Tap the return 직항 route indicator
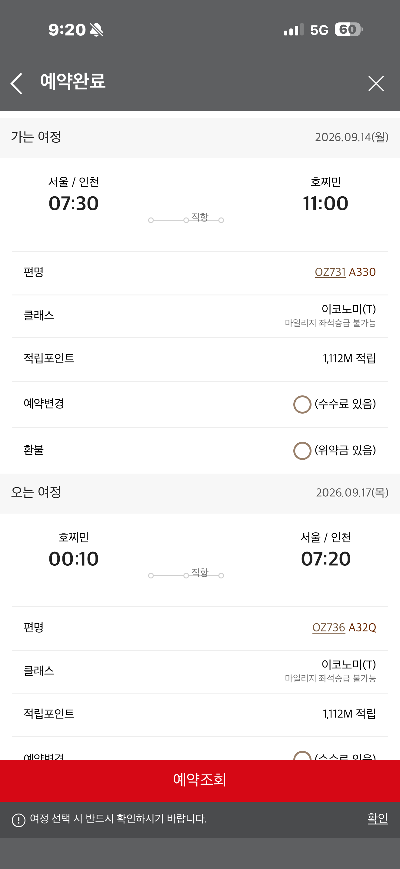The width and height of the screenshot is (400, 869). coord(186,574)
